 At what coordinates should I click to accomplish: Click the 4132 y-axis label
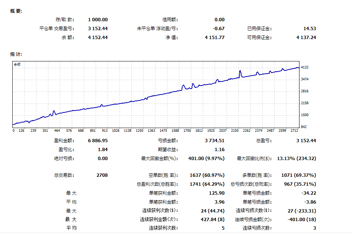pos(305,67)
